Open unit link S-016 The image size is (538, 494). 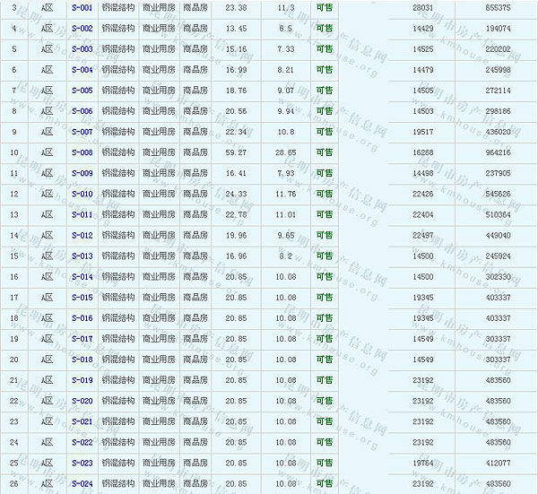click(82, 318)
